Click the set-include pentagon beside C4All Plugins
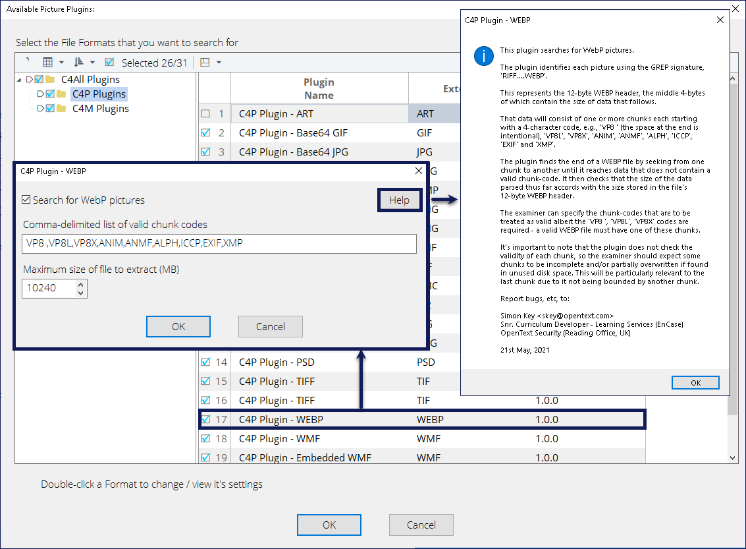 coord(30,80)
